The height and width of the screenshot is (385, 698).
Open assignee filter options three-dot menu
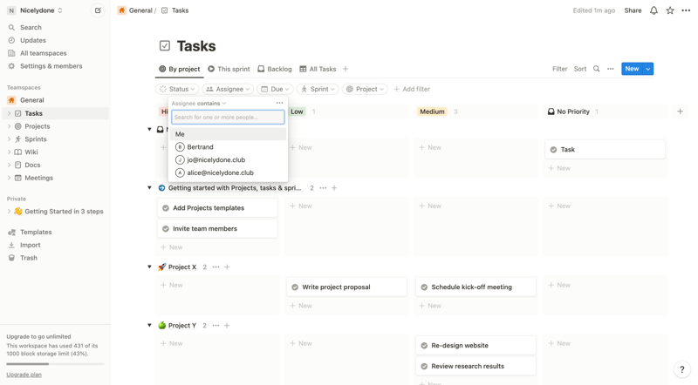pyautogui.click(x=279, y=103)
